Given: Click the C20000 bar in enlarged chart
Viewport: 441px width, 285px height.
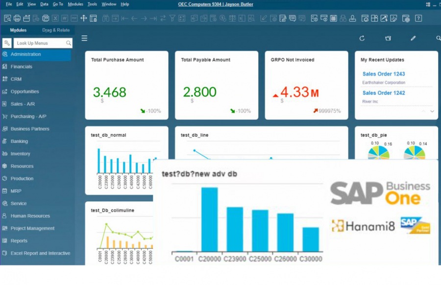Looking at the screenshot, I should click(x=210, y=219).
